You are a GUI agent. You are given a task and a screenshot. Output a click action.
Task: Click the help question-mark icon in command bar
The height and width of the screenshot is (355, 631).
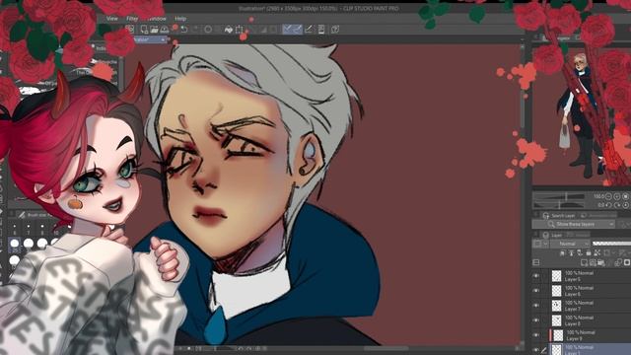pyautogui.click(x=335, y=29)
